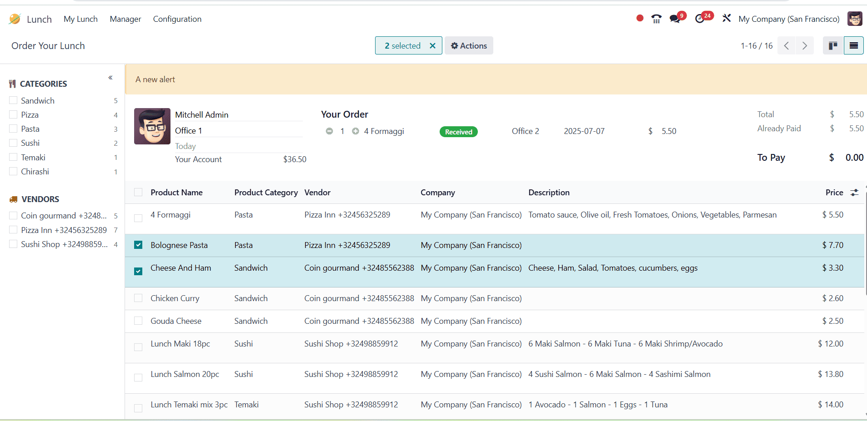This screenshot has width=867, height=421.
Task: Clear selection with the X icon
Action: coord(432,46)
